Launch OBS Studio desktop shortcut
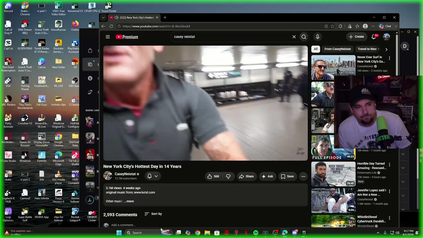The image size is (423, 238). coord(75,81)
